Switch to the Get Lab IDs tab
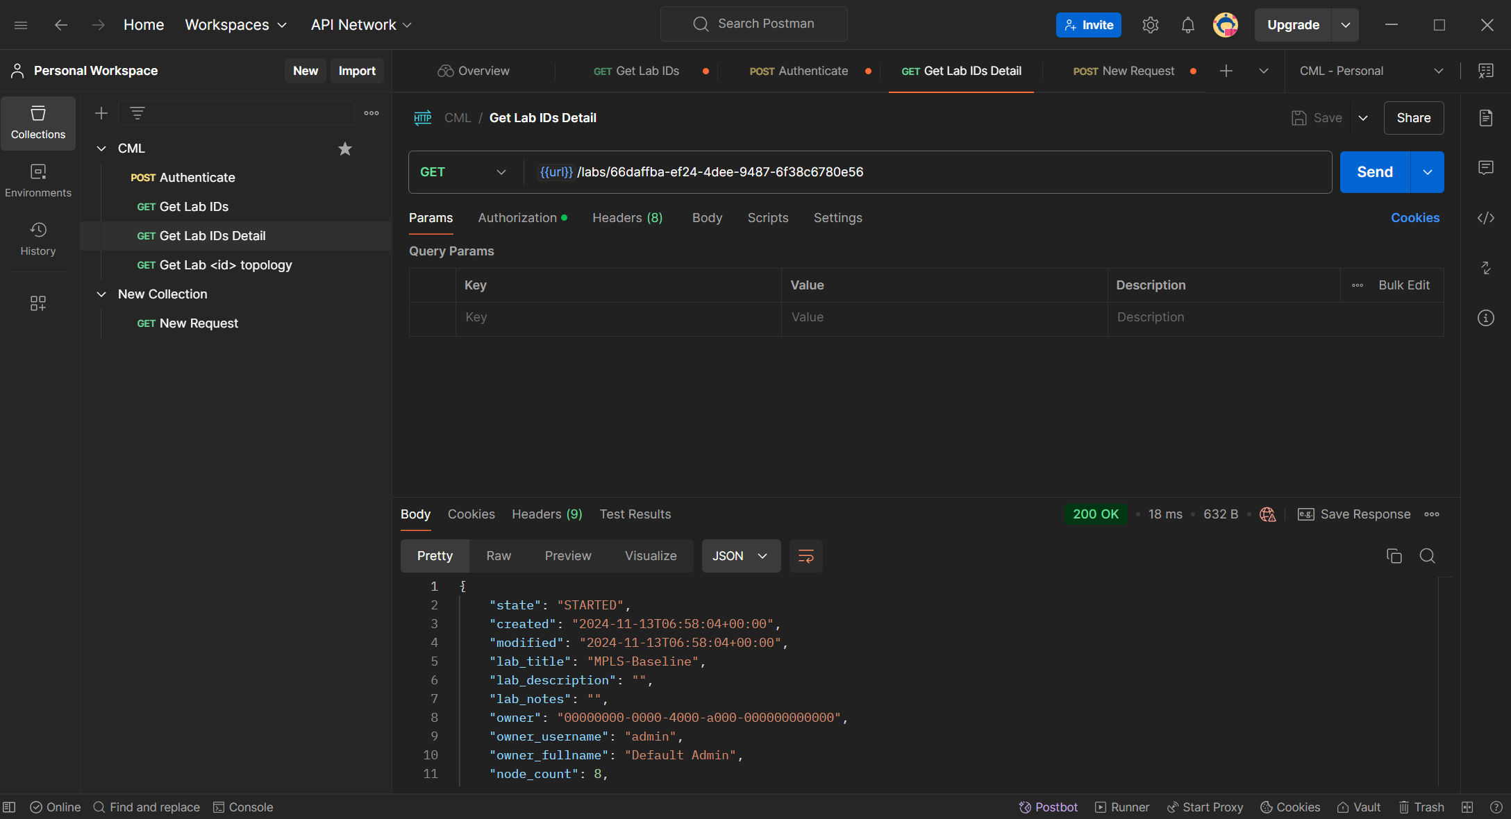 click(x=637, y=71)
